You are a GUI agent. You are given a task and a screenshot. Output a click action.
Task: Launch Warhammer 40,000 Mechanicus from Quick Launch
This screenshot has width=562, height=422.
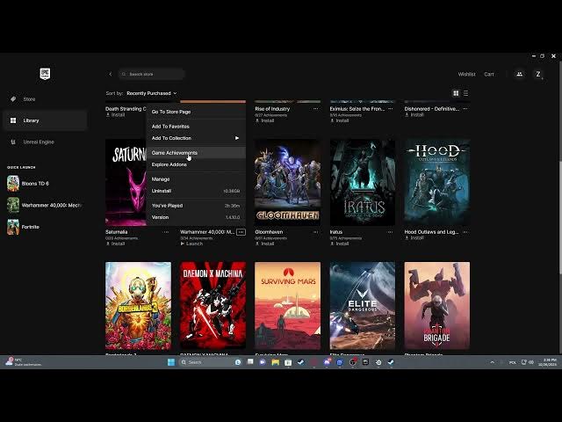point(45,205)
